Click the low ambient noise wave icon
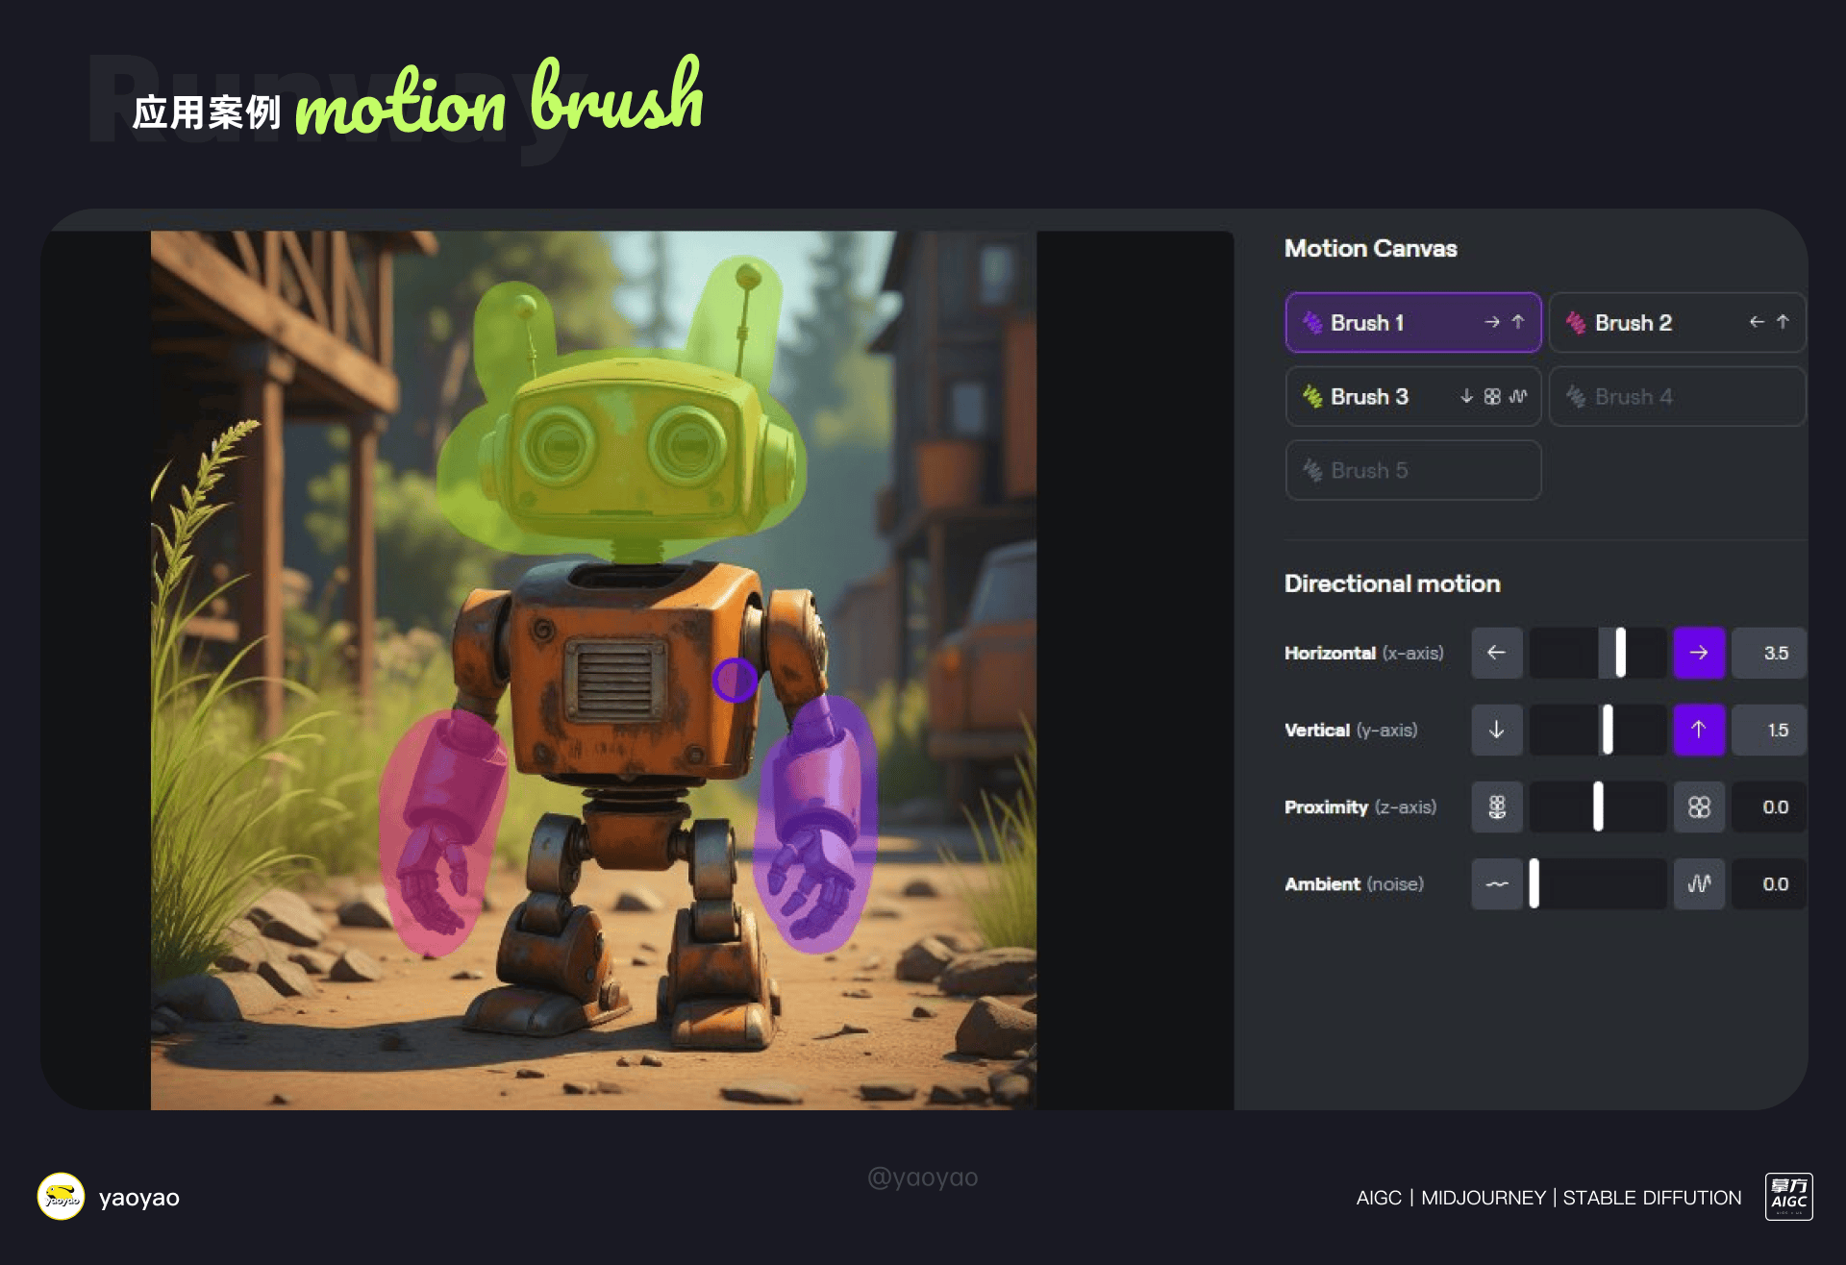 (x=1496, y=883)
